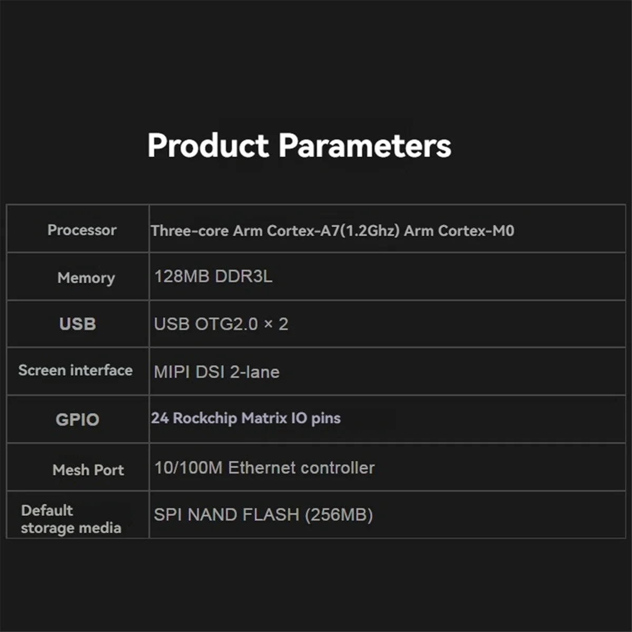Select the 24 Rockchip Matrix IO pins text
Viewport: 632px width, 632px height.
pos(246,418)
